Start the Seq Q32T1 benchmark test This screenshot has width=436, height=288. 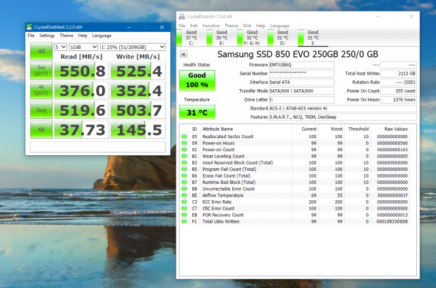click(40, 71)
